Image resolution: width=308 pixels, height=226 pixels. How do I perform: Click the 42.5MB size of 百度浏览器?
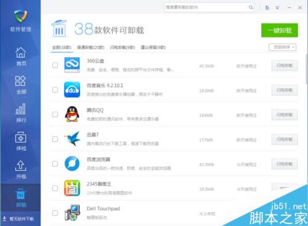206,165
